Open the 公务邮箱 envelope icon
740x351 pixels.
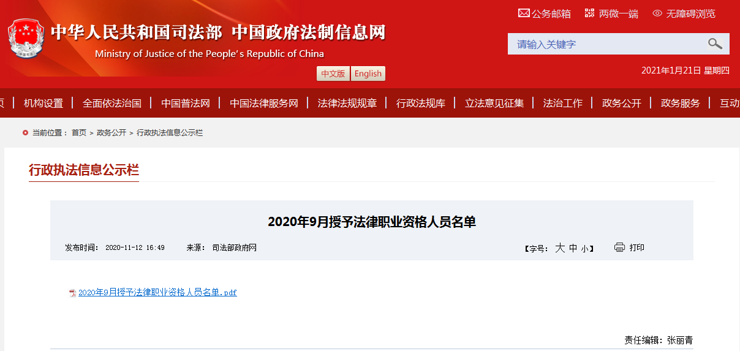[x=523, y=13]
